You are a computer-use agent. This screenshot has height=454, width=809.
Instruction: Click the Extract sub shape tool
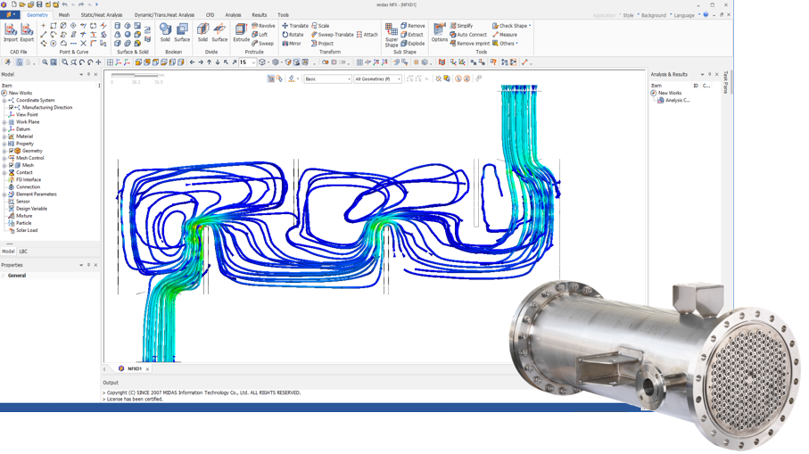pyautogui.click(x=412, y=35)
